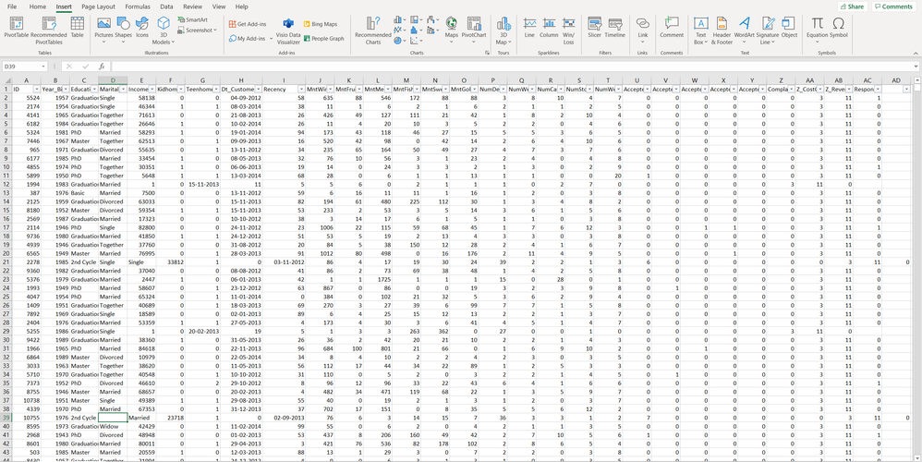Insert a PivotTable
The height and width of the screenshot is (462, 922).
pos(16,28)
